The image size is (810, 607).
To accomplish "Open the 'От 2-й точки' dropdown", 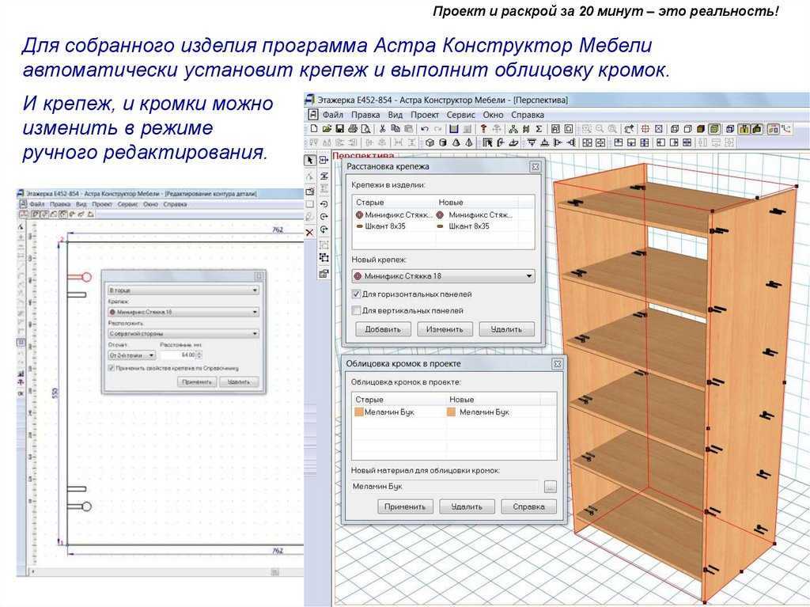I will [131, 355].
